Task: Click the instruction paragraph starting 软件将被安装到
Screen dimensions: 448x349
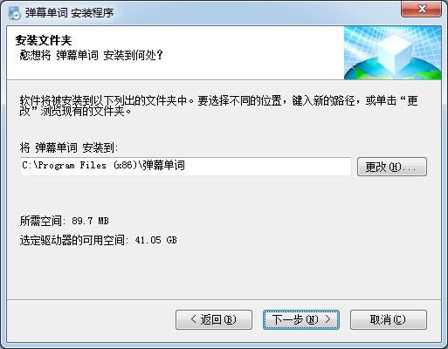Action: pos(219,106)
